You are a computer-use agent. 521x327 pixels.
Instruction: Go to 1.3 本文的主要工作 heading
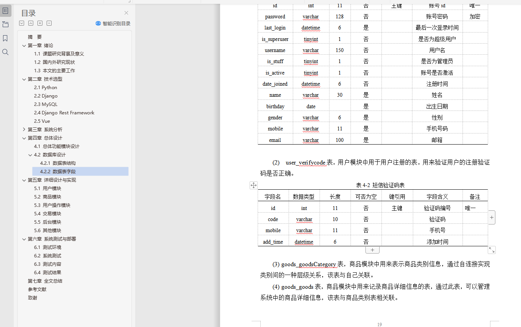coord(54,71)
